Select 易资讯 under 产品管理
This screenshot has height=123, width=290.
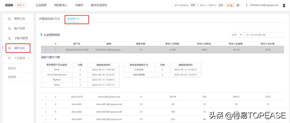(x=12, y=68)
